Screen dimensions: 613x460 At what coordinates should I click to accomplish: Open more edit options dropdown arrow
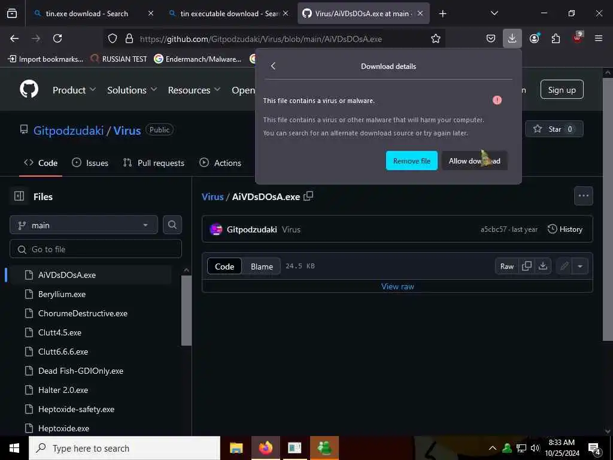580,266
